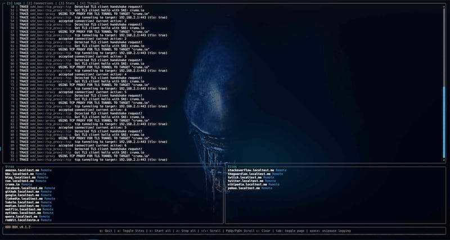Select the reddit site row
450x240 pixels.
click(28, 220)
